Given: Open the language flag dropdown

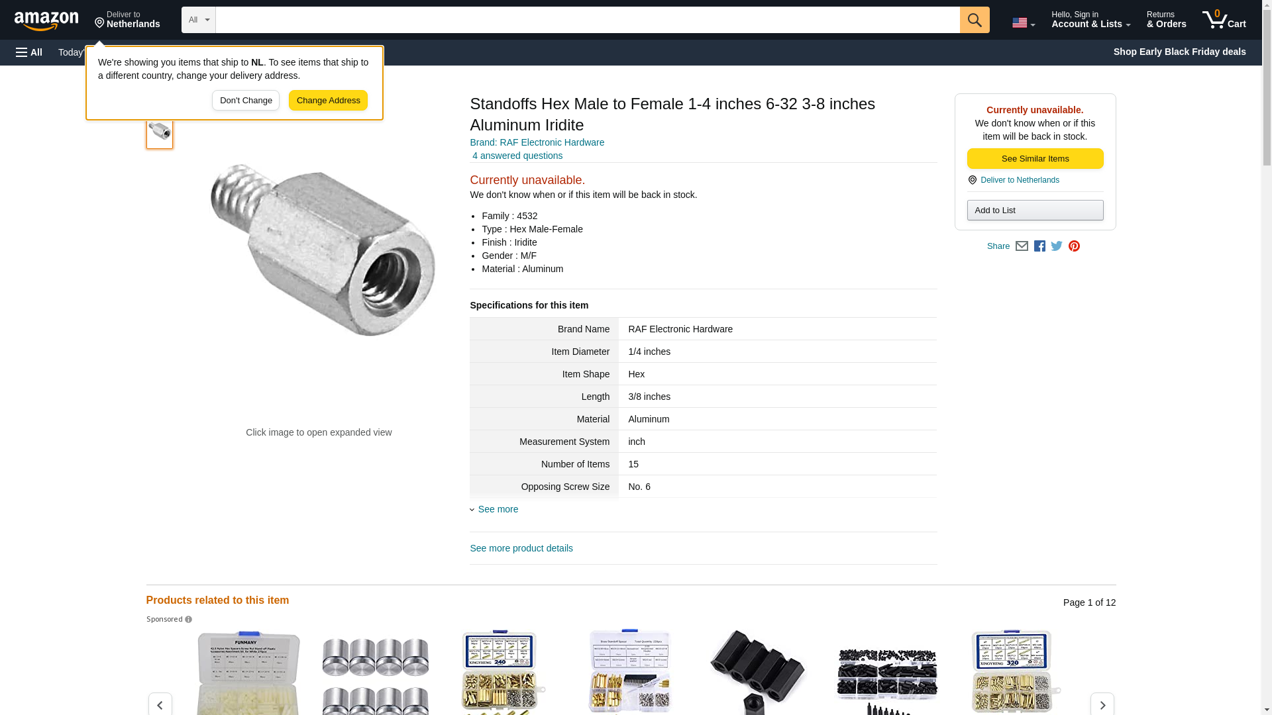Looking at the screenshot, I should tap(1024, 23).
